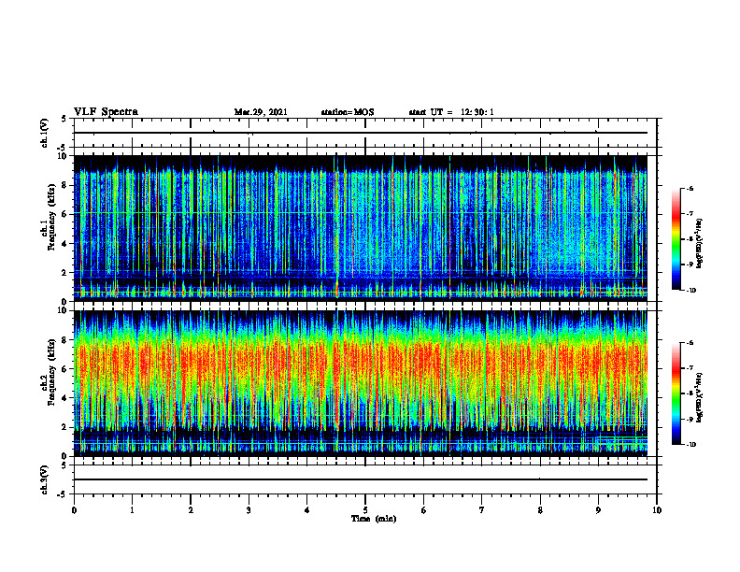Click the ch.2 colorbar "-9" tick label
The image size is (740, 572).
[x=690, y=419]
